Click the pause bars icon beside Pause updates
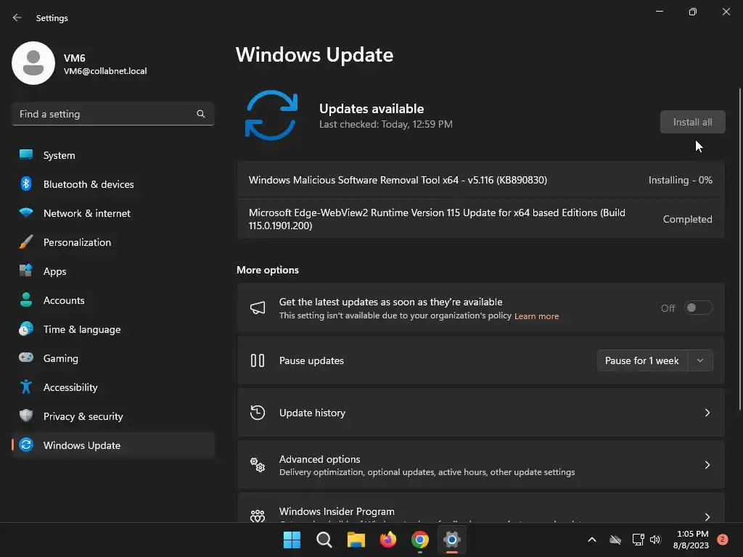The image size is (743, 557). coord(258,360)
